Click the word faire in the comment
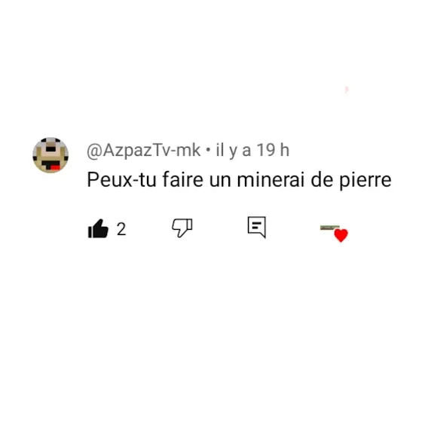 (182, 179)
